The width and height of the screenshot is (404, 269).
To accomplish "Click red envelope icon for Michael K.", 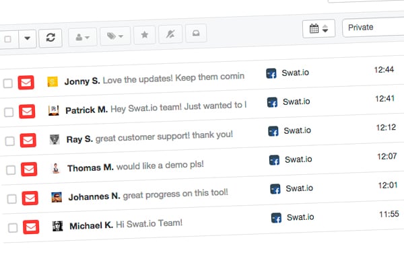I will click(x=31, y=227).
